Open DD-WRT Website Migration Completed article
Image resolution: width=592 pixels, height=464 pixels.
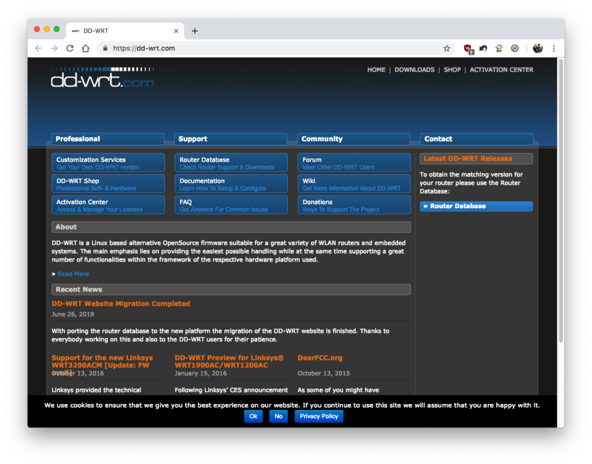tap(121, 304)
